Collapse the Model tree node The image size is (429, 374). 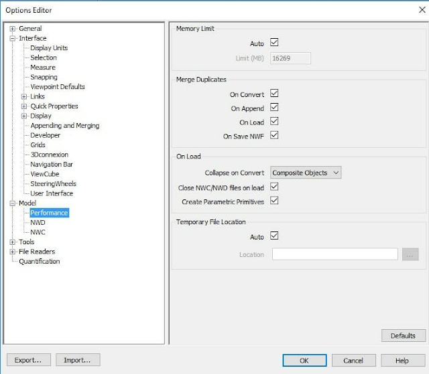[x=12, y=203]
